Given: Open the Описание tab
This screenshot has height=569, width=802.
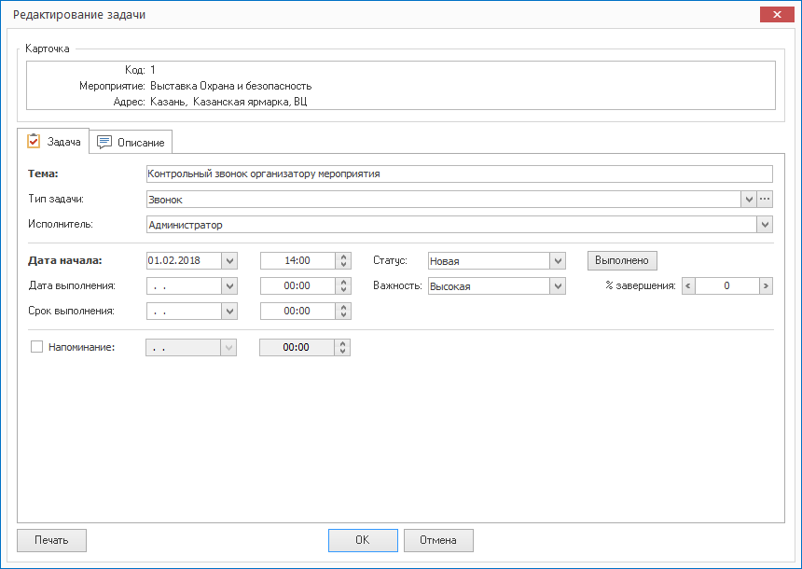Looking at the screenshot, I should [131, 142].
